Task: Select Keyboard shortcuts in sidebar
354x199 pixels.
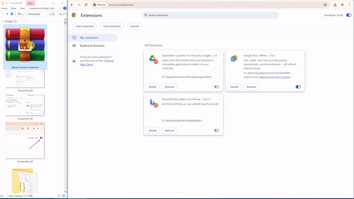Action: 92,46
